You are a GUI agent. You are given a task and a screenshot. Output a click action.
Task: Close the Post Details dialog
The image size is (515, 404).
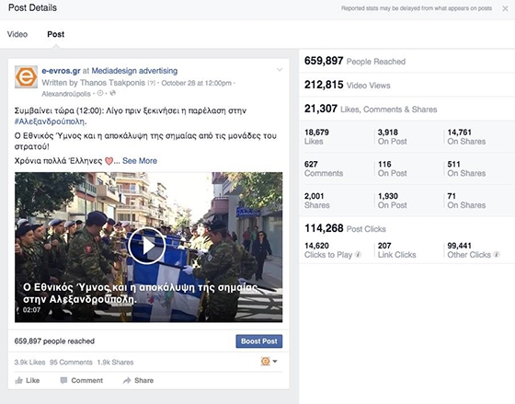[x=505, y=8]
